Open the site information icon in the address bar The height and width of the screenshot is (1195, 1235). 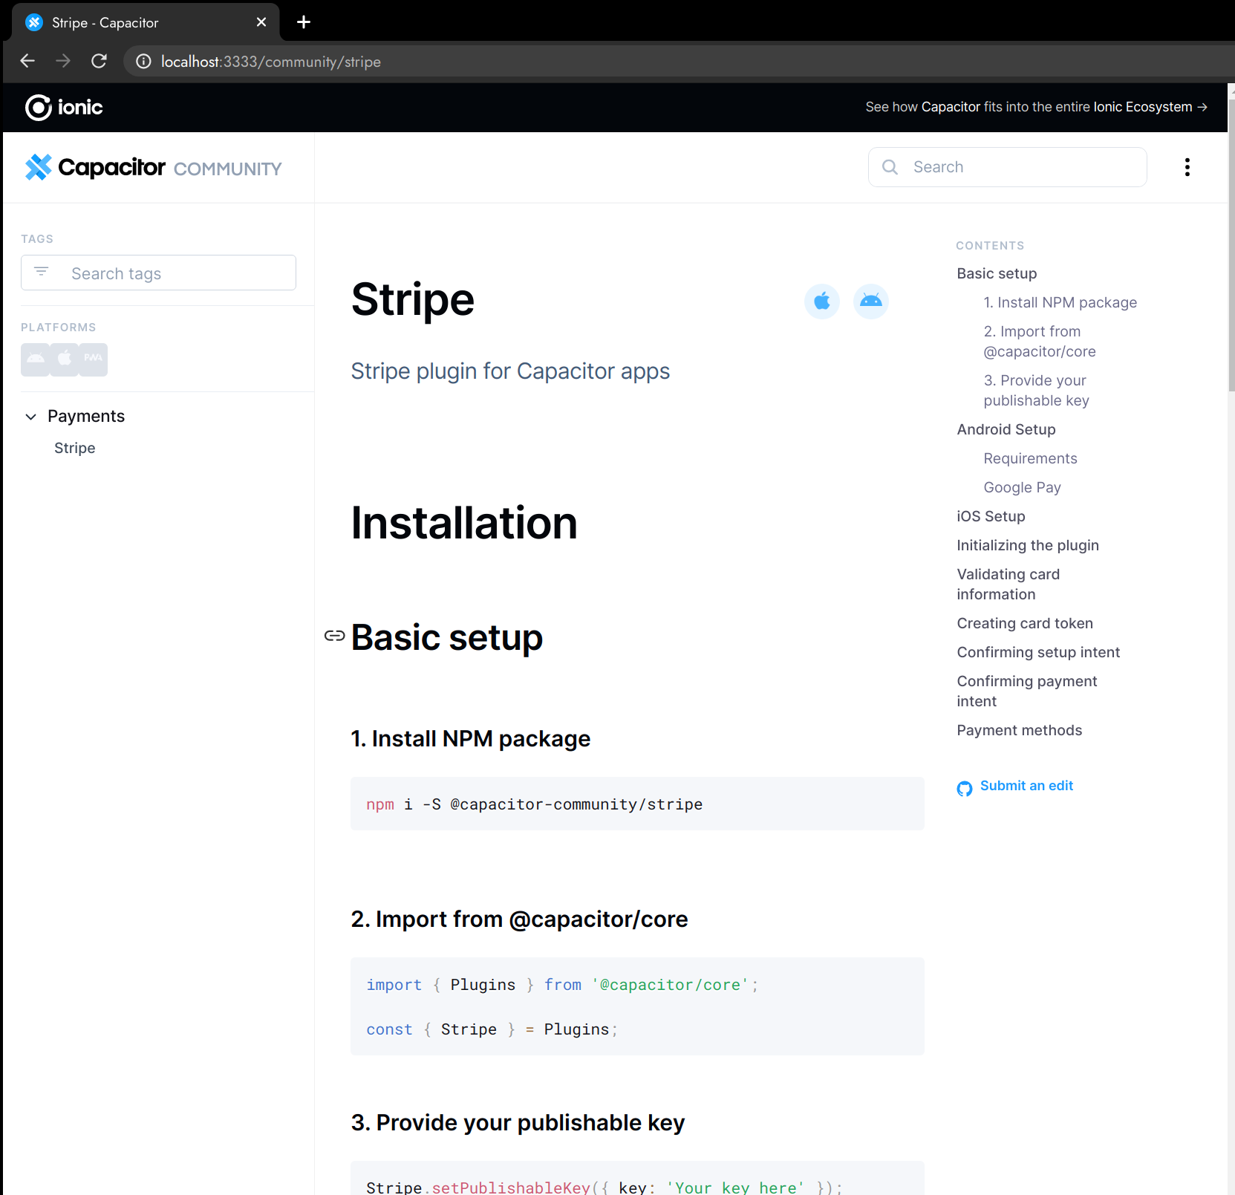pos(143,62)
